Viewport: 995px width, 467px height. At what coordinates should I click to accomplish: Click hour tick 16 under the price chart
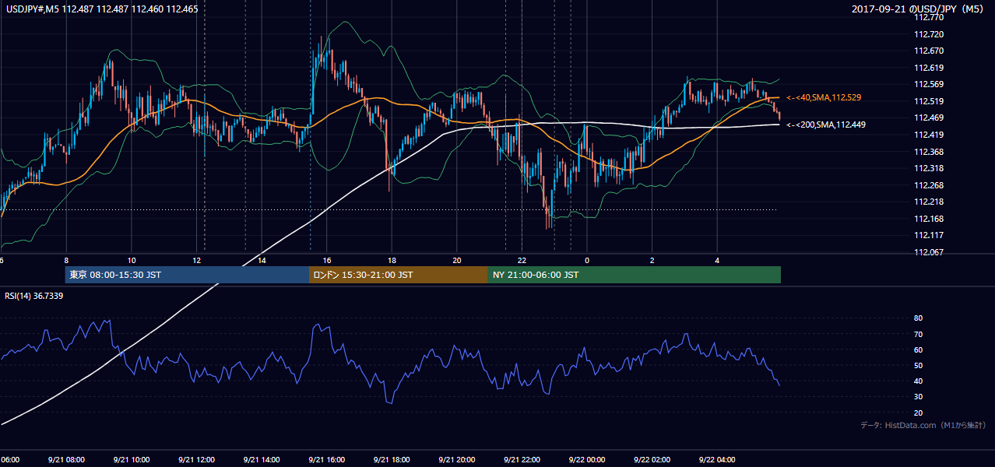pyautogui.click(x=327, y=261)
